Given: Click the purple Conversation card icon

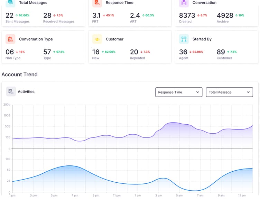Looking at the screenshot, I should (x=184, y=3).
